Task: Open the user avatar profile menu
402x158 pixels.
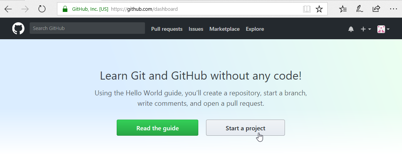Action: (383, 29)
